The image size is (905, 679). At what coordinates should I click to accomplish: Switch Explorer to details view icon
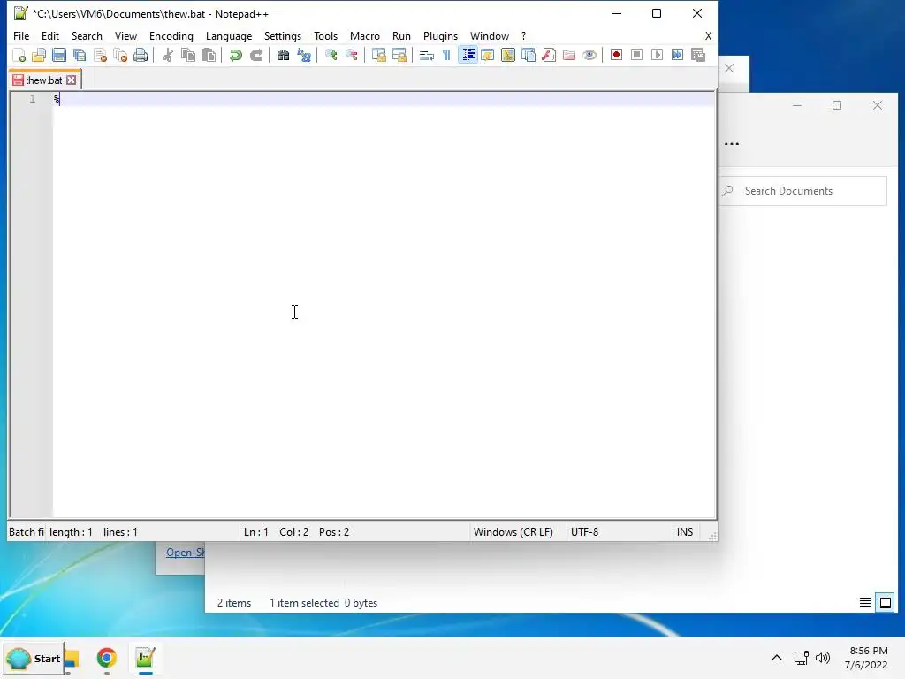(x=864, y=603)
